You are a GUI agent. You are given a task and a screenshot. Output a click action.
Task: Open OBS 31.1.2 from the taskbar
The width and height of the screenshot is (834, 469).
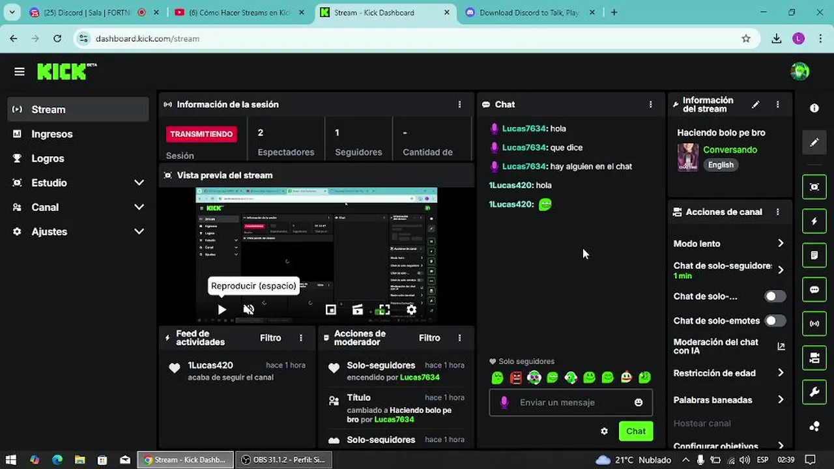pyautogui.click(x=283, y=460)
